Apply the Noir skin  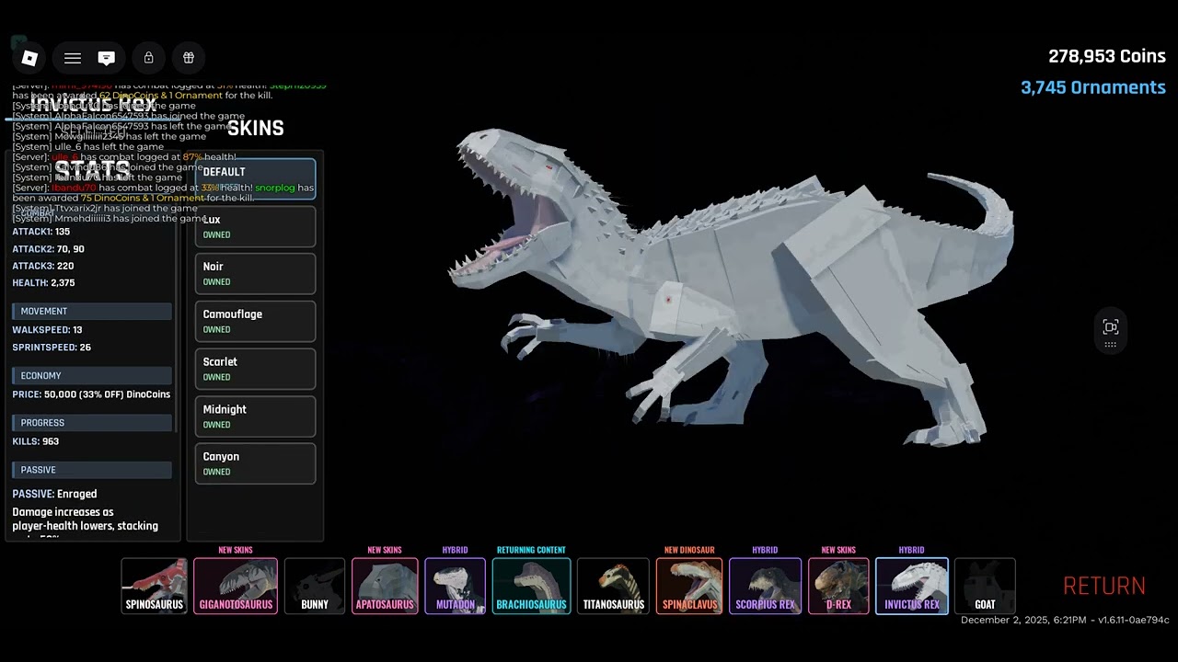tap(255, 274)
